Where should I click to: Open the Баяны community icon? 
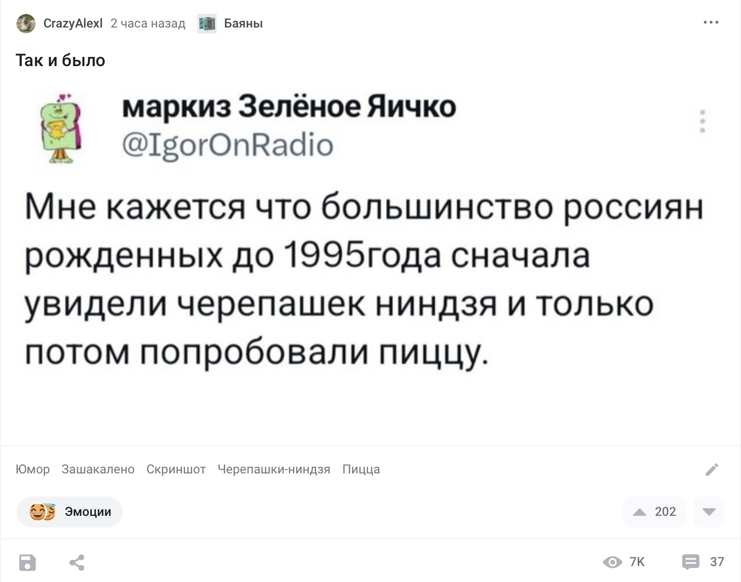point(207,24)
